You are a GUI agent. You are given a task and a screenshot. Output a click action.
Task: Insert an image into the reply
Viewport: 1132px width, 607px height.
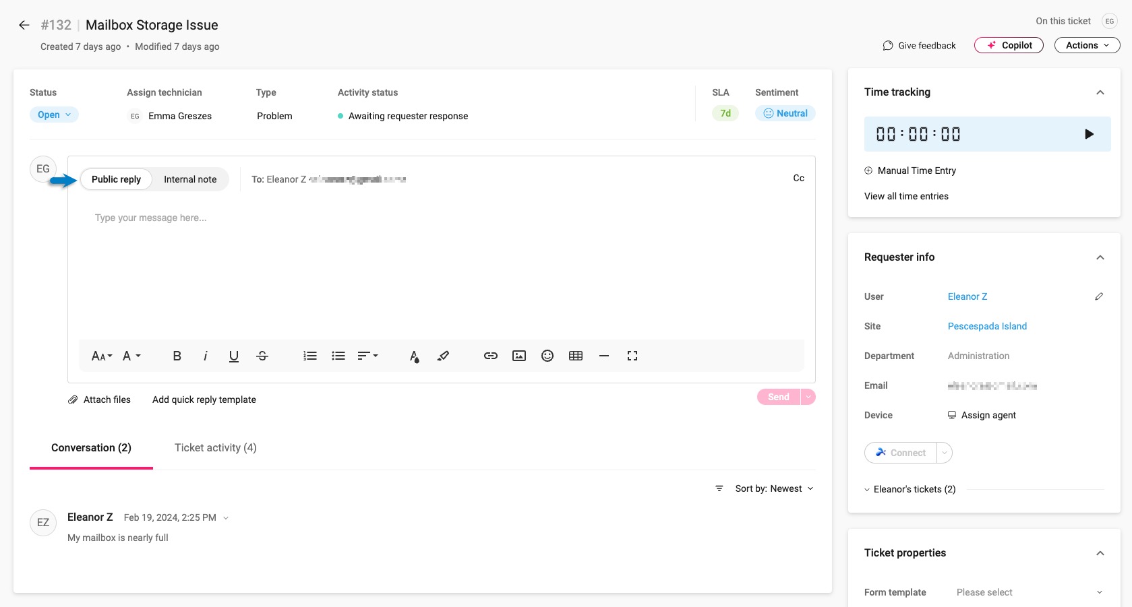(x=519, y=356)
